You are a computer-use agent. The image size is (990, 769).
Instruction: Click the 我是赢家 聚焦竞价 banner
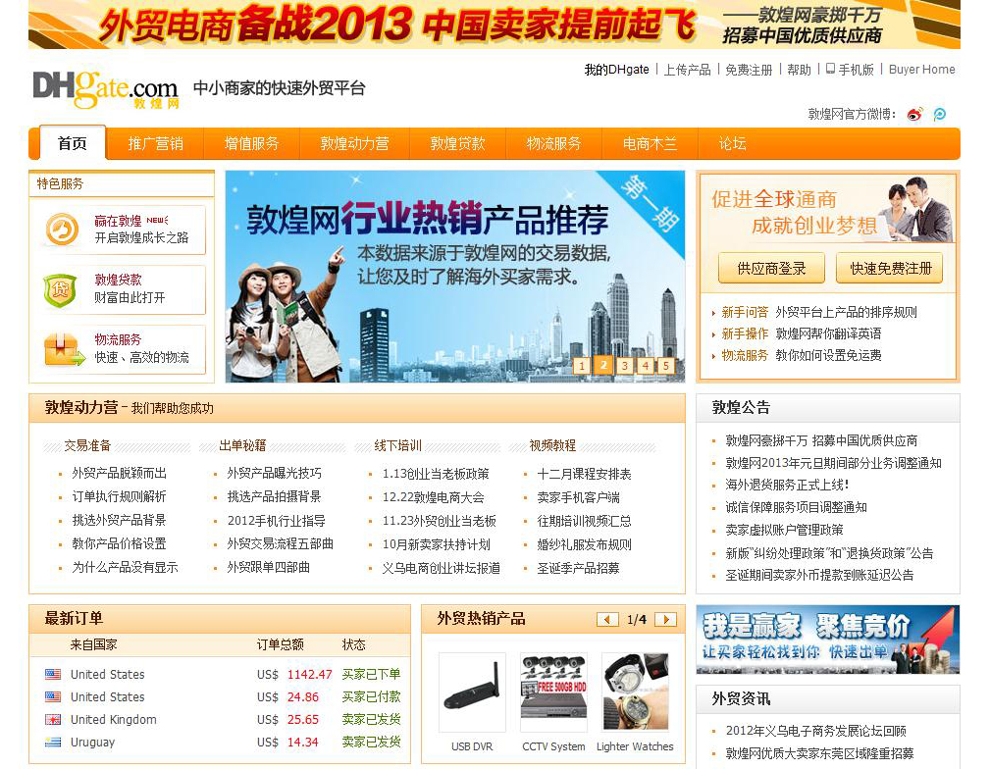pos(828,640)
